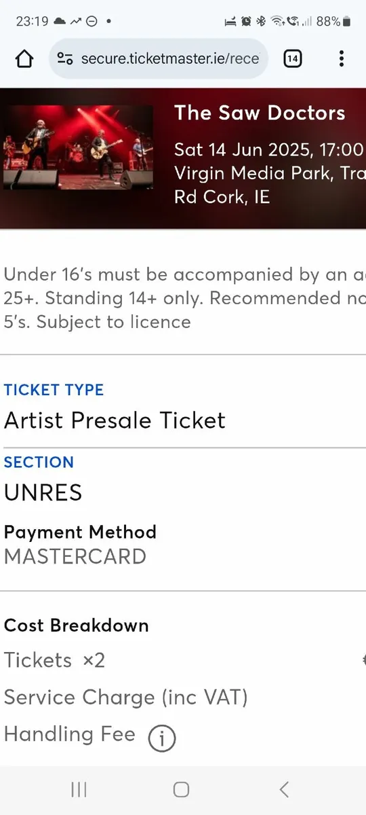Open the site settings icon in address bar
Screen dimensions: 366x815
click(65, 59)
